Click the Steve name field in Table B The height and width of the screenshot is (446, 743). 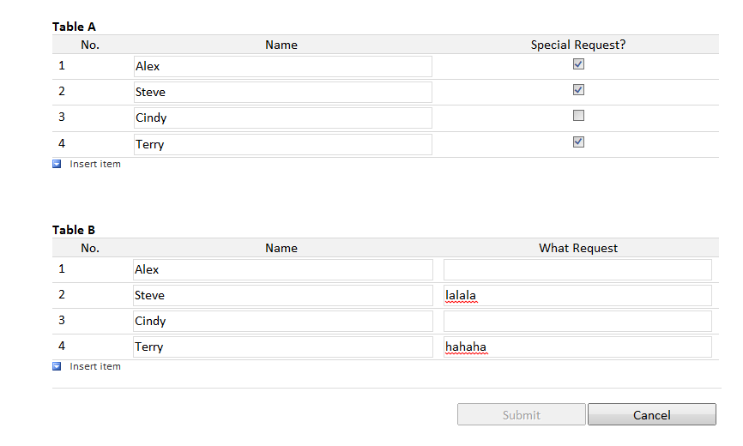coord(282,295)
